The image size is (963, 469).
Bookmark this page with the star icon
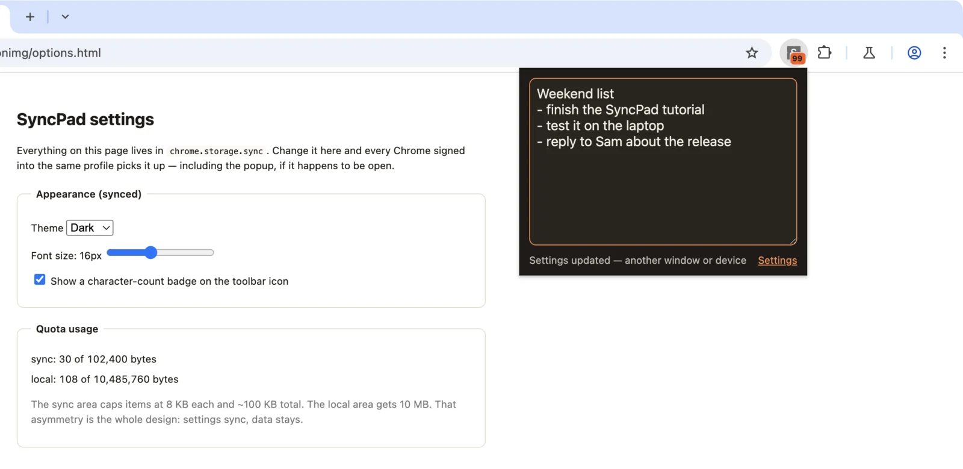point(752,53)
